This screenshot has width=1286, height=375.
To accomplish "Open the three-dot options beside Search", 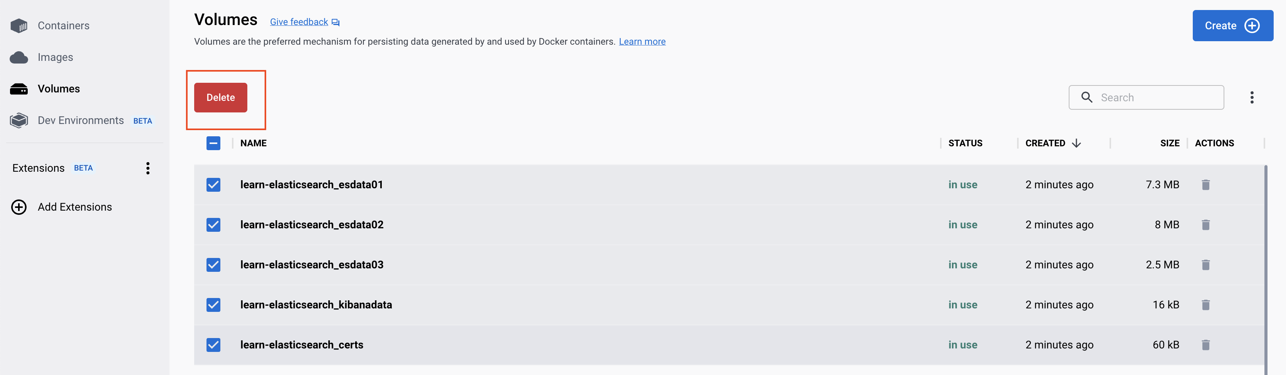I will [1252, 97].
